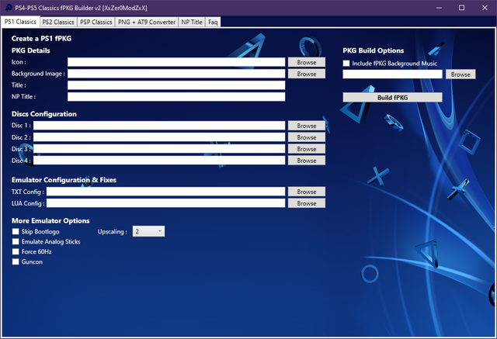The width and height of the screenshot is (497, 339).
Task: Maximize the fPKG Builder window
Action: click(x=462, y=8)
